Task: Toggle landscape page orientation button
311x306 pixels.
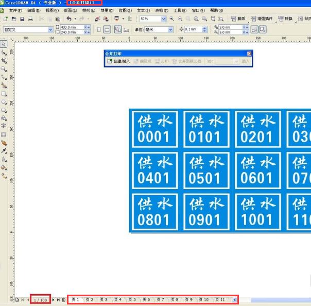Action: point(107,30)
